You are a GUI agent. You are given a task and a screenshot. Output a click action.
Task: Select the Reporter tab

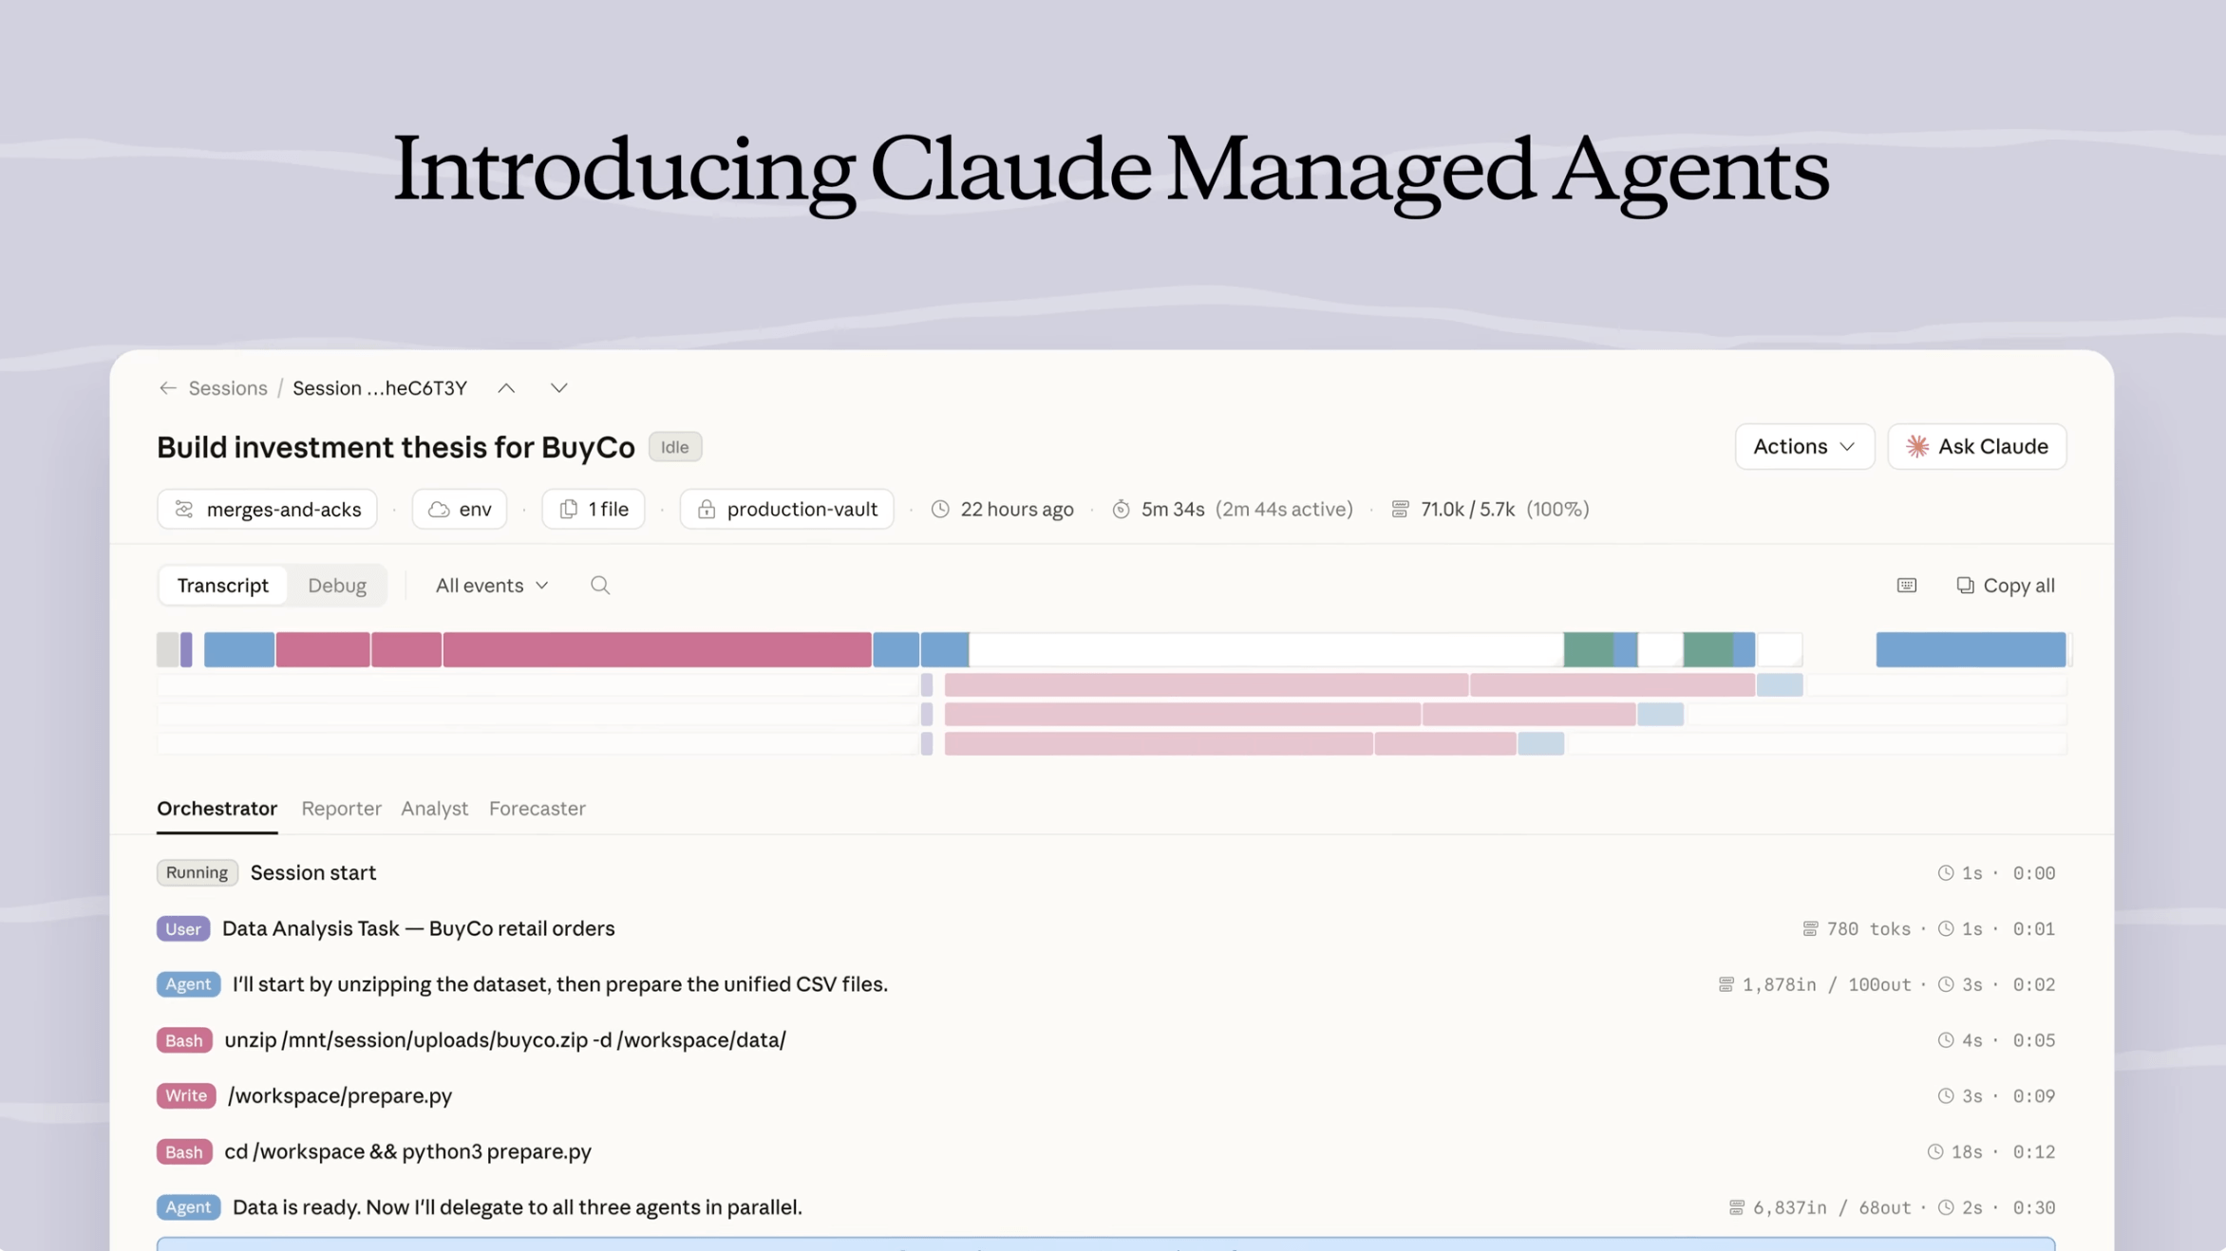coord(342,809)
